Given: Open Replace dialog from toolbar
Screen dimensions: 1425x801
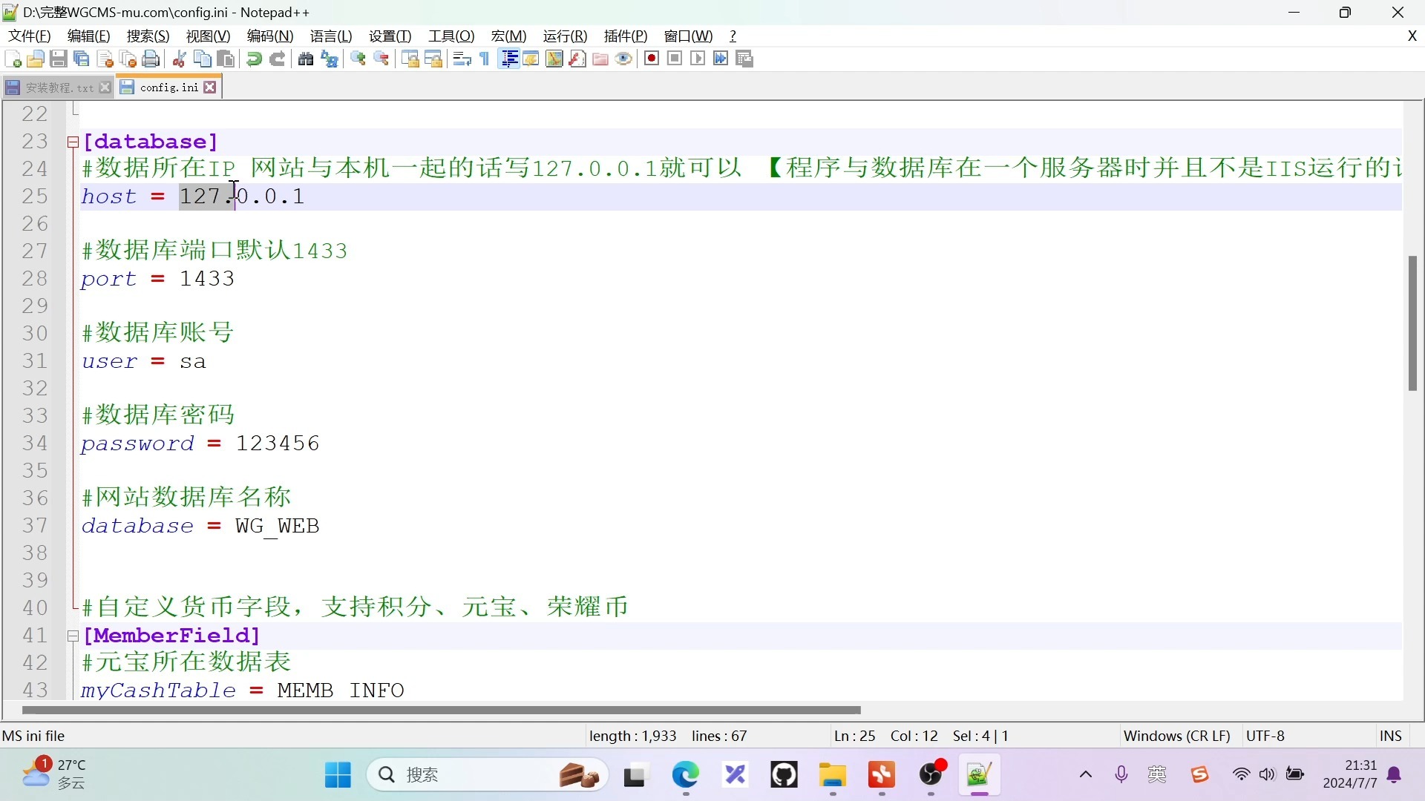Looking at the screenshot, I should pyautogui.click(x=330, y=59).
